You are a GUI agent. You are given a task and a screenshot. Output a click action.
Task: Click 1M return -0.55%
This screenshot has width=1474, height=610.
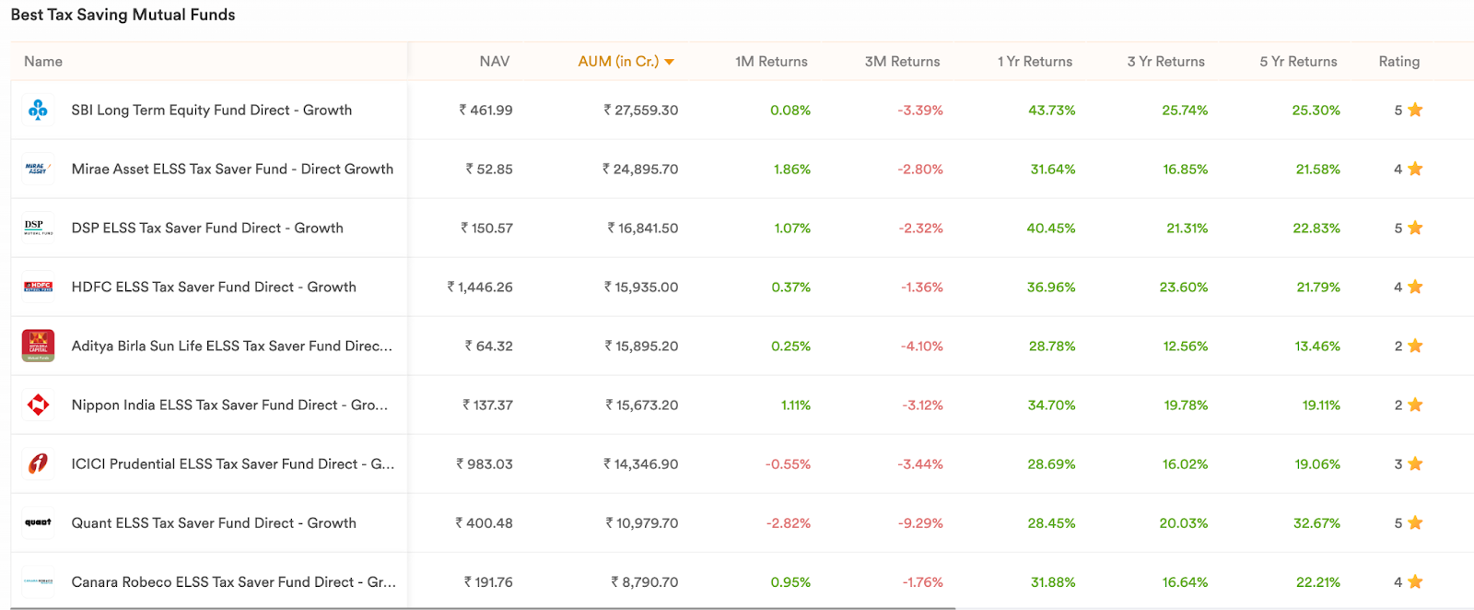(x=788, y=463)
